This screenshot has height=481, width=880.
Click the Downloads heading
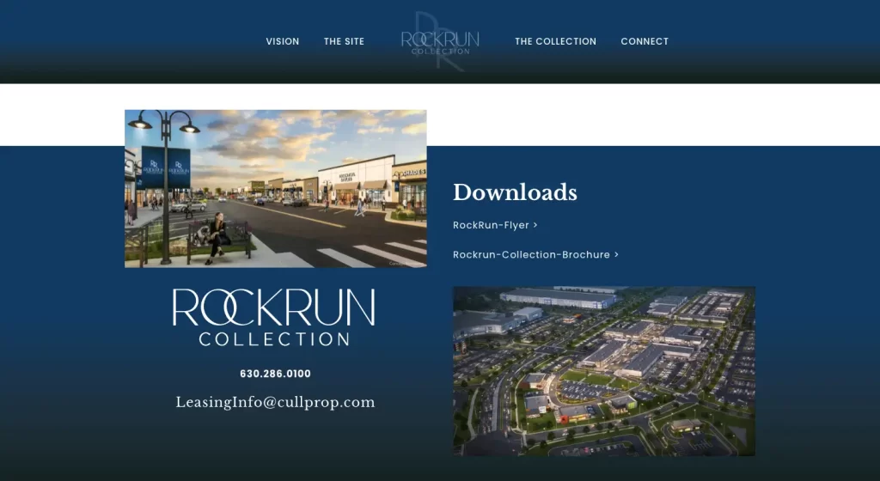pos(515,192)
